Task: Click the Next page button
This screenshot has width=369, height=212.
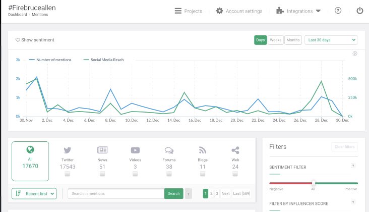Action: 225,194
